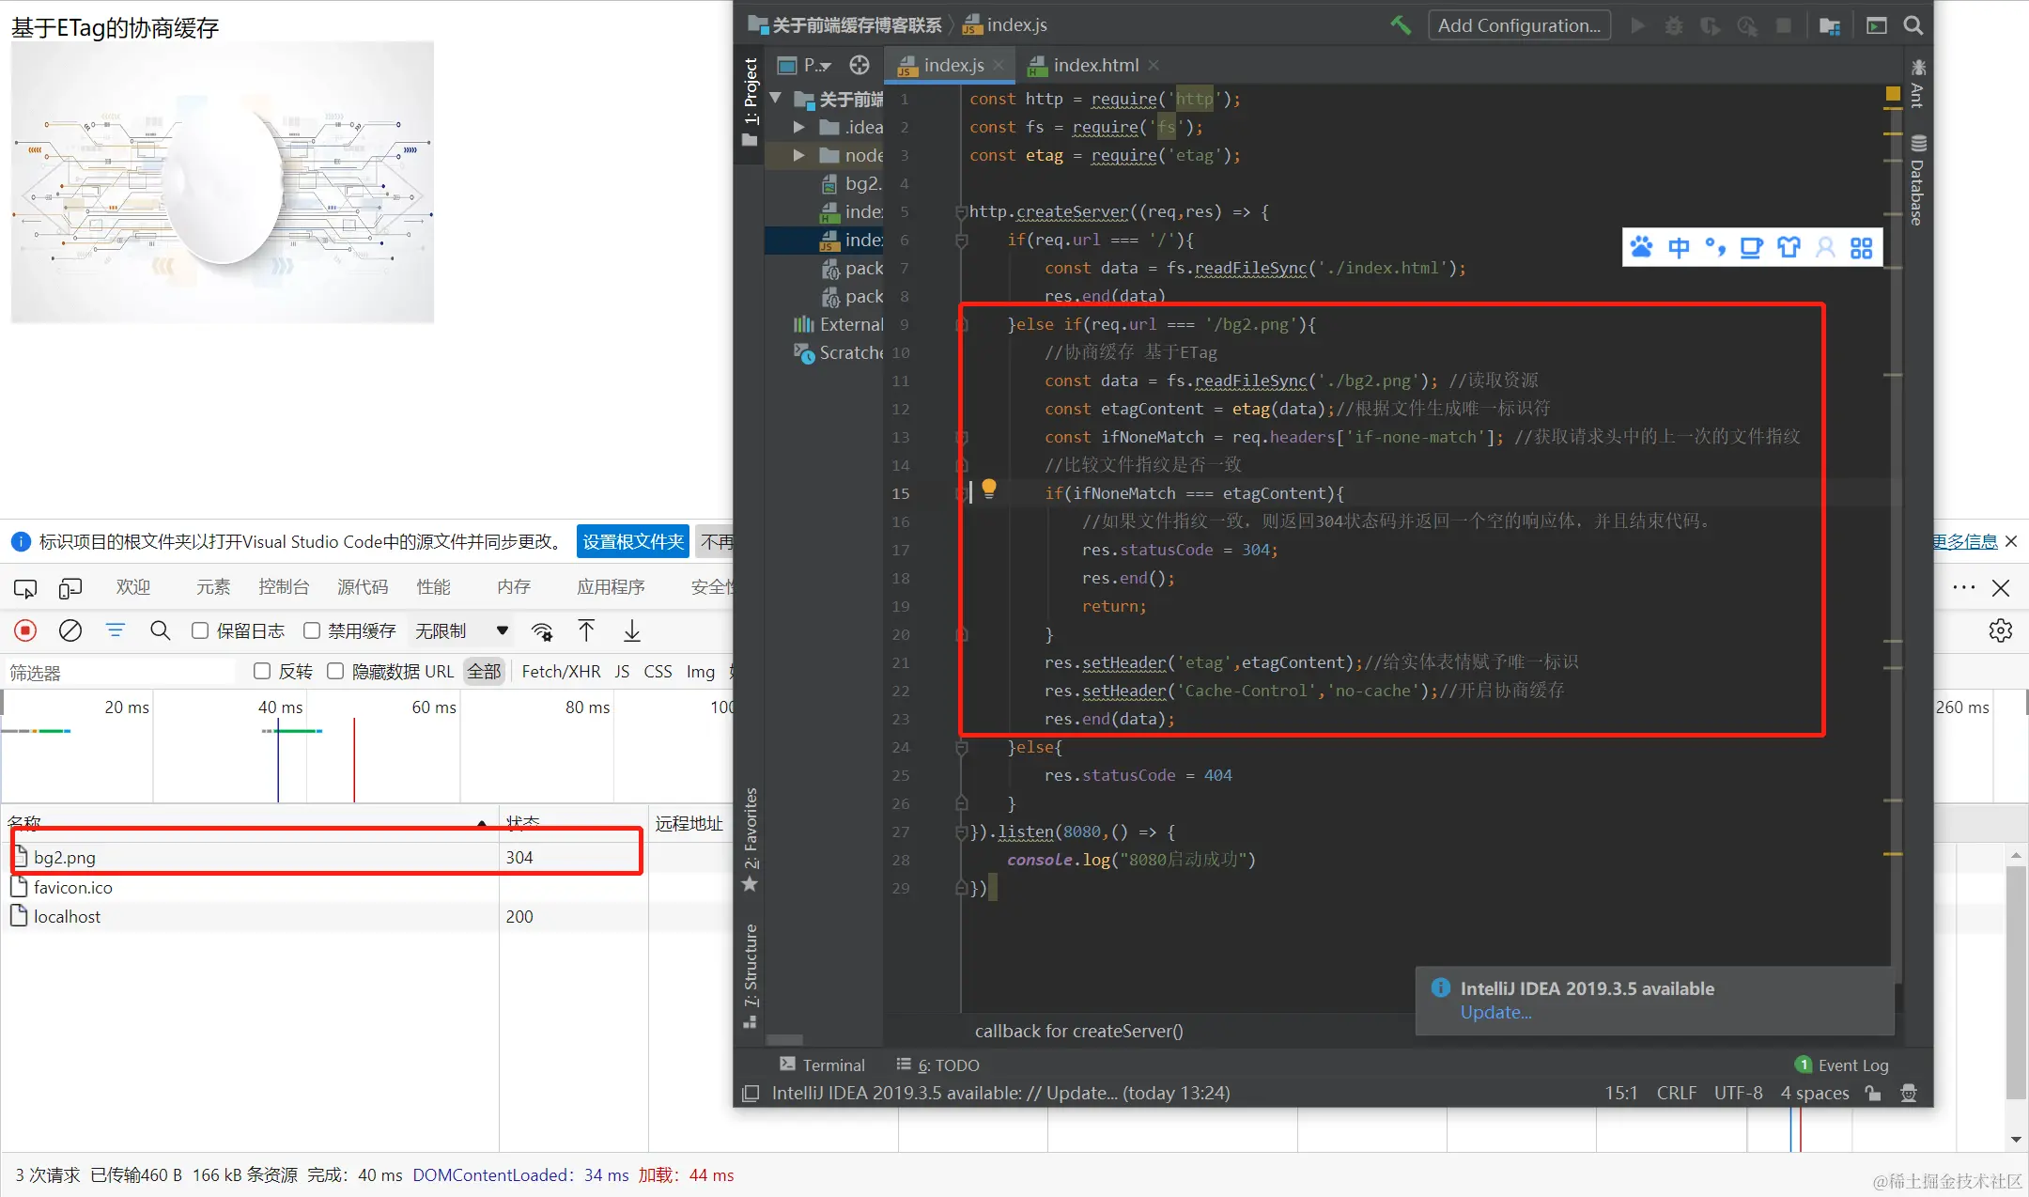Toggle device emulation icon in DevTools
The image size is (2029, 1197).
point(70,588)
